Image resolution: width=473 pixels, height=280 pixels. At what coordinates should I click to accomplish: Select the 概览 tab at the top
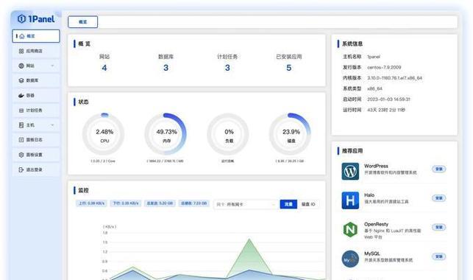click(83, 22)
